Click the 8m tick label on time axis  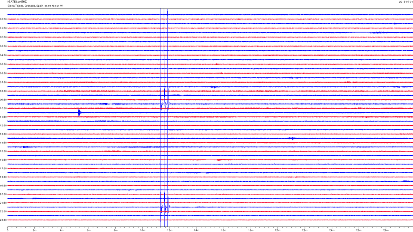pos(116,230)
